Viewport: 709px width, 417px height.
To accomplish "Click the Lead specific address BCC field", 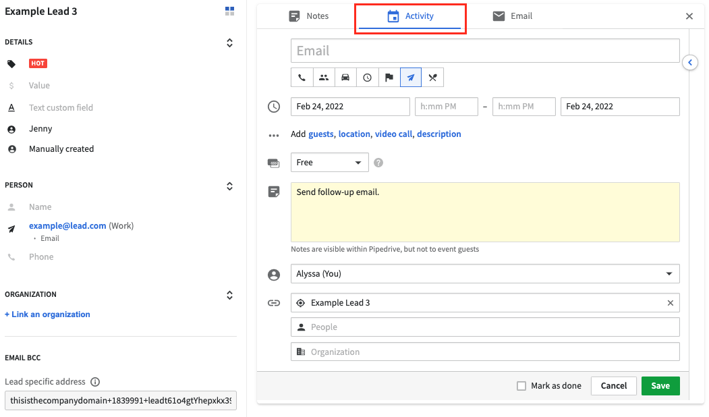I will [121, 401].
